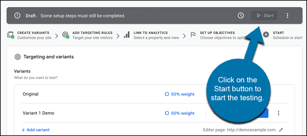This screenshot has height=136, width=307.
Task: Click the blue button on Variant 1 row
Action: coord(262,113)
